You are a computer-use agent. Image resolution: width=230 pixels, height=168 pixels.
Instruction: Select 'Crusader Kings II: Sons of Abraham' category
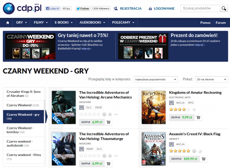pos(23,94)
